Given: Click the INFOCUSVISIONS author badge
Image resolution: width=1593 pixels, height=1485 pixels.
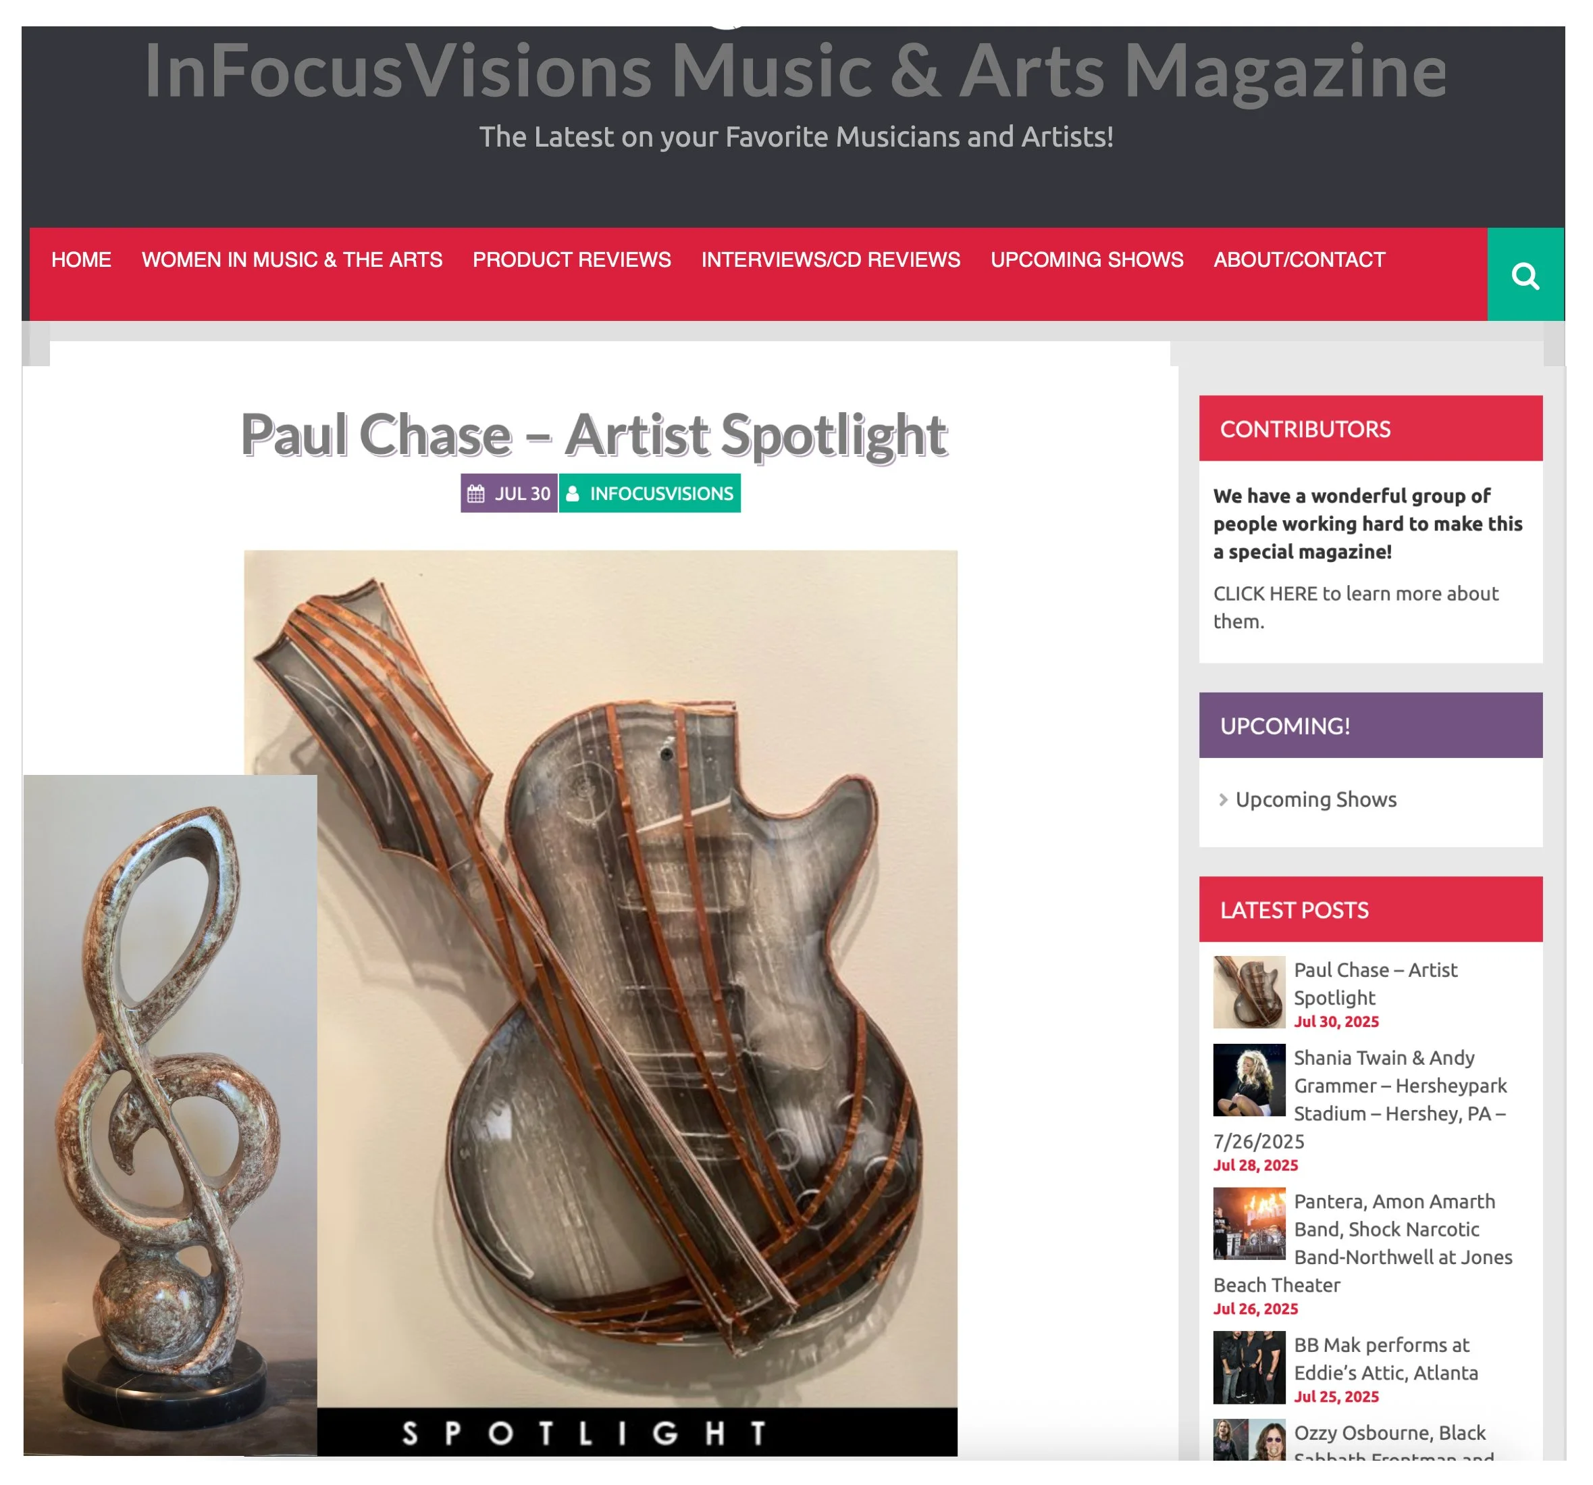Looking at the screenshot, I should pos(649,493).
